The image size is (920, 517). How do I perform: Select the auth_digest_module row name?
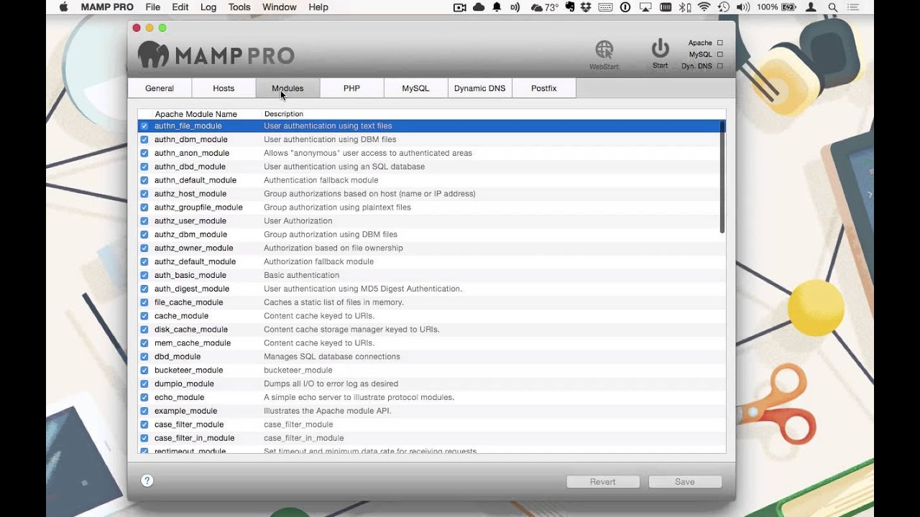click(191, 289)
